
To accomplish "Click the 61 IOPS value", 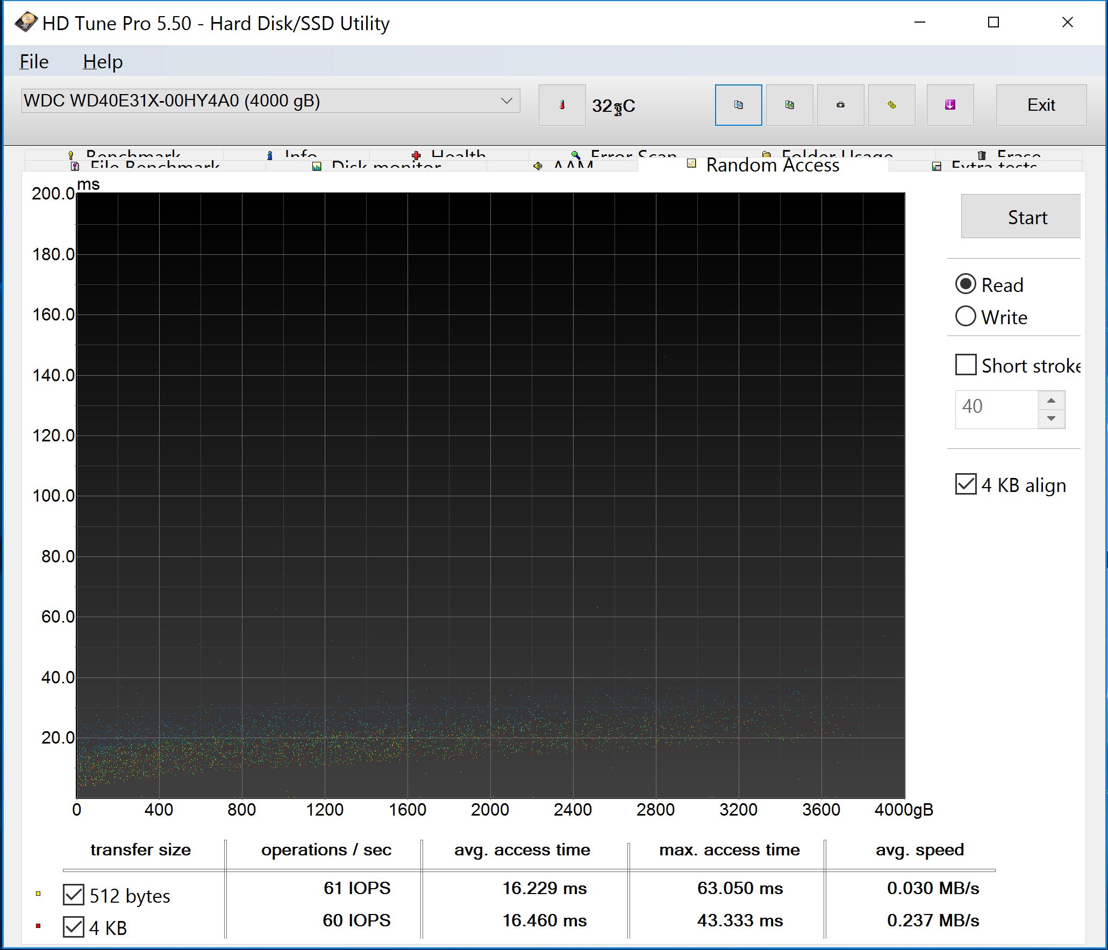I will (357, 888).
